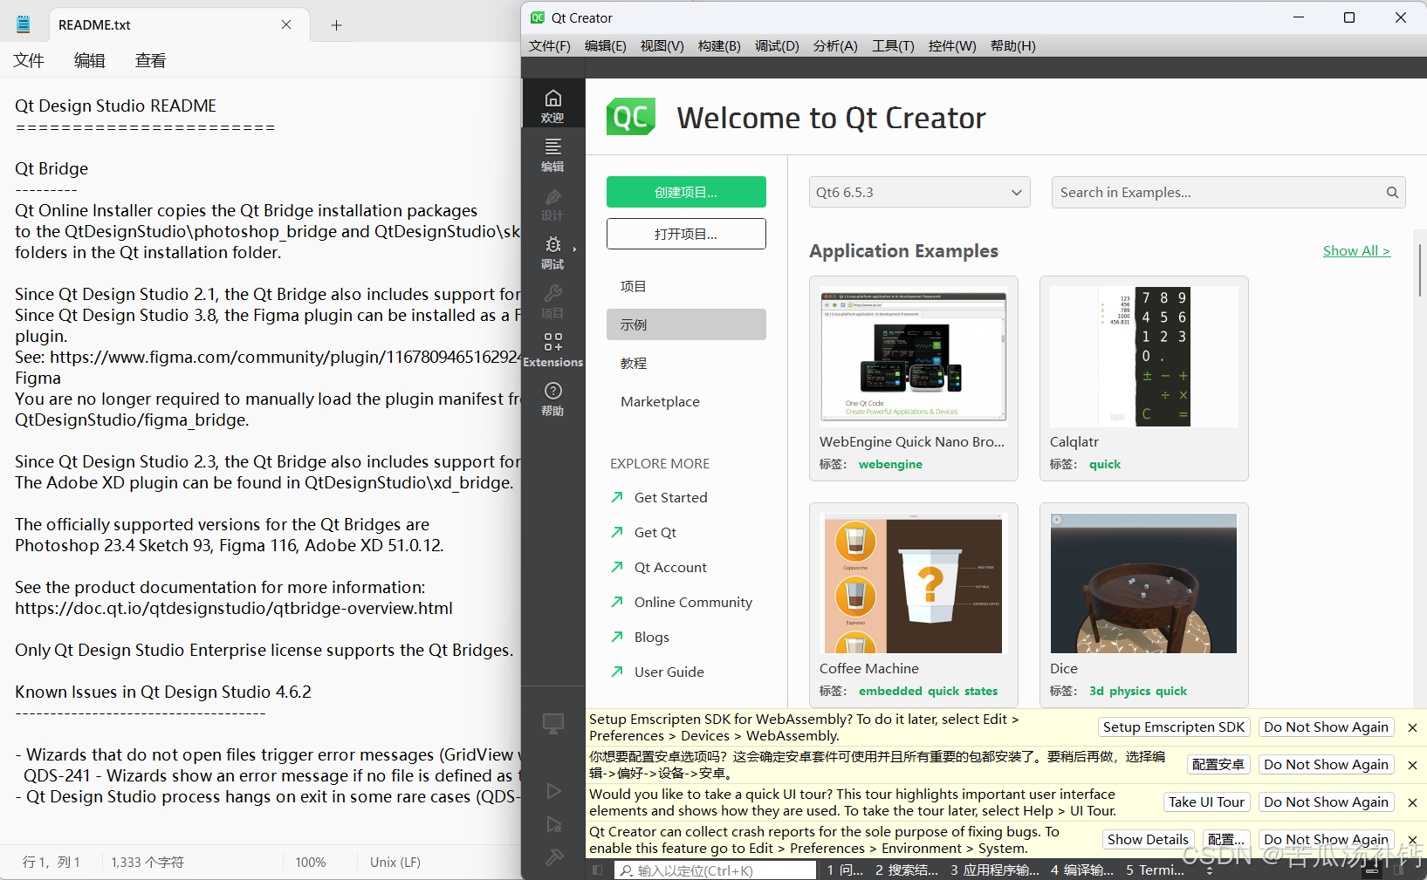Click the 打开项目 button
Screen dimensions: 1427x880
point(686,234)
